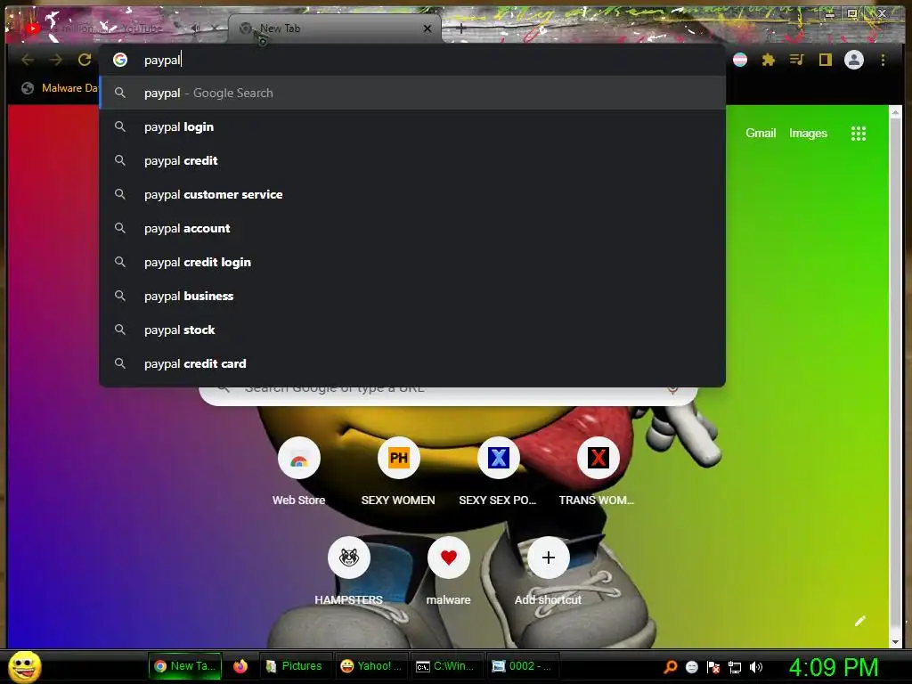Choose the 'paypal login' suggestion
The height and width of the screenshot is (684, 912).
click(x=412, y=126)
